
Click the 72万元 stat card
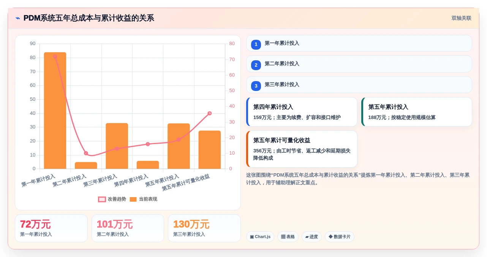51,228
